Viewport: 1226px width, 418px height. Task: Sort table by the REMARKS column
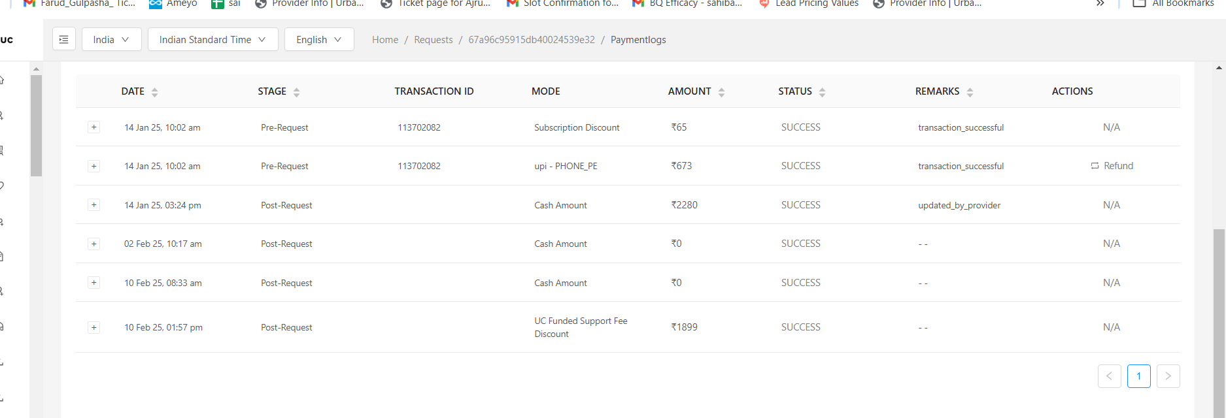(x=970, y=92)
